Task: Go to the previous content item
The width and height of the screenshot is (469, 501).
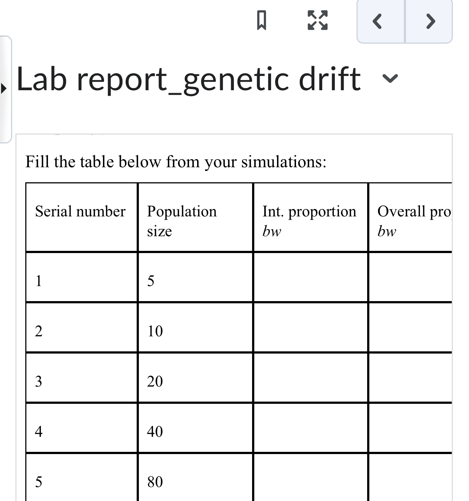Action: (x=378, y=21)
